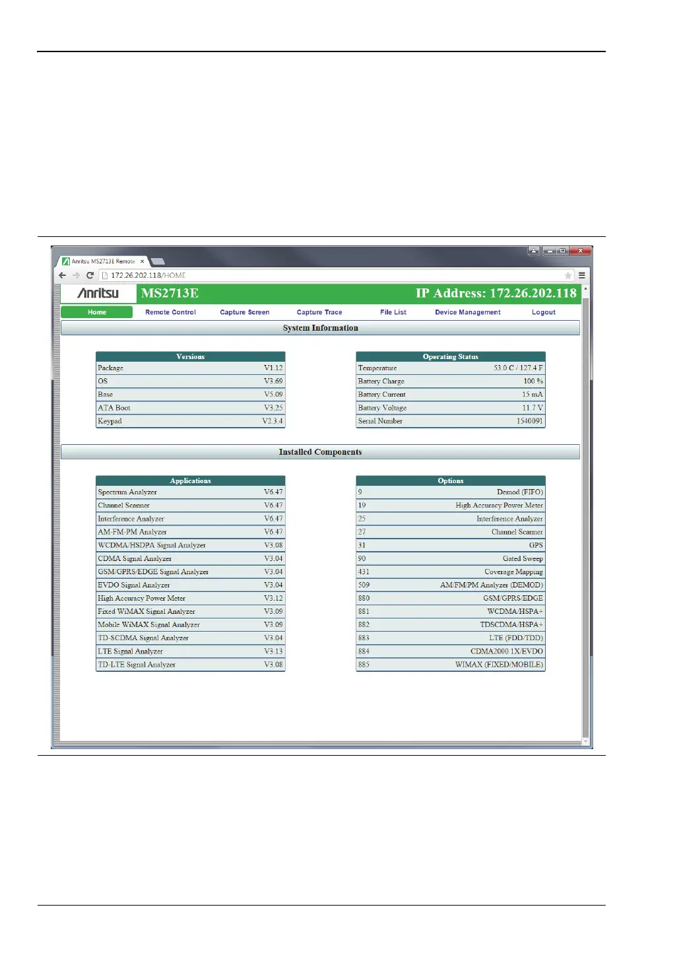Click the user profile icon in title bar
681x961 pixels.
click(x=534, y=251)
